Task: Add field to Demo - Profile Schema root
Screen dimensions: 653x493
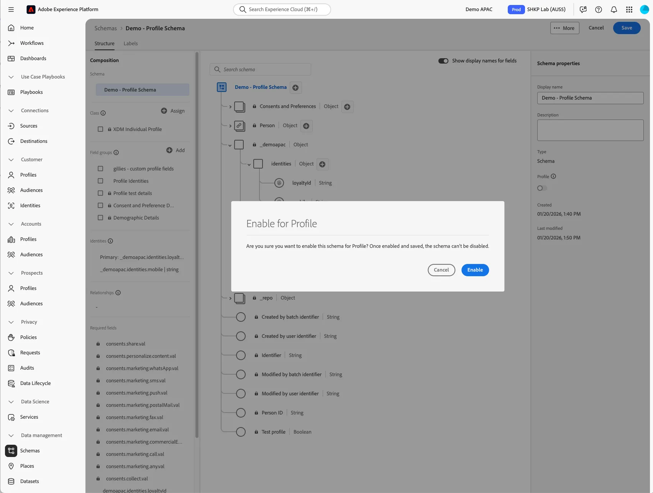Action: click(295, 88)
